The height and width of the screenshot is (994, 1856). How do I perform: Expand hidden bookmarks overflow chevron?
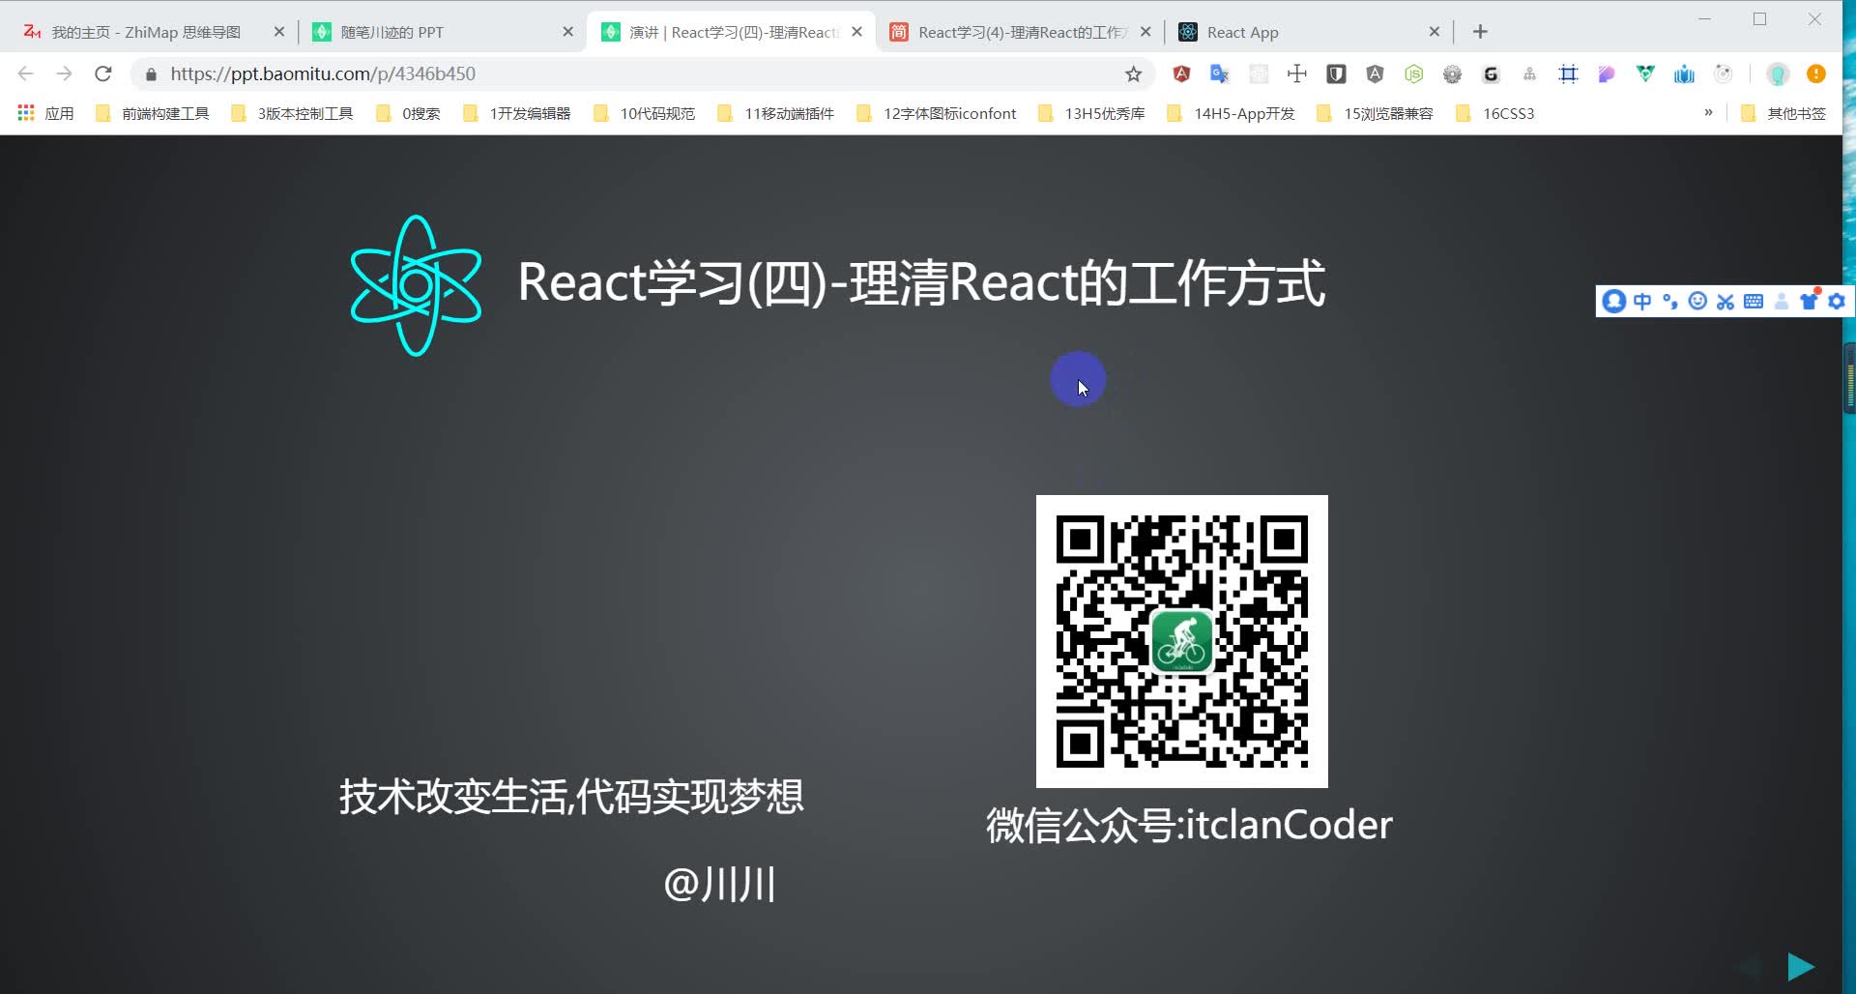[x=1708, y=113]
